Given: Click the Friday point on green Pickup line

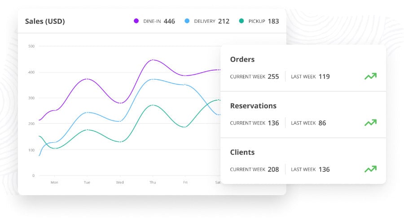Looking at the screenshot, I should 185,127.
